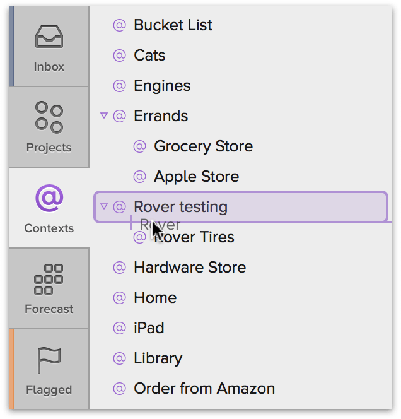Open the Forecast calendar grid icon

[49, 280]
